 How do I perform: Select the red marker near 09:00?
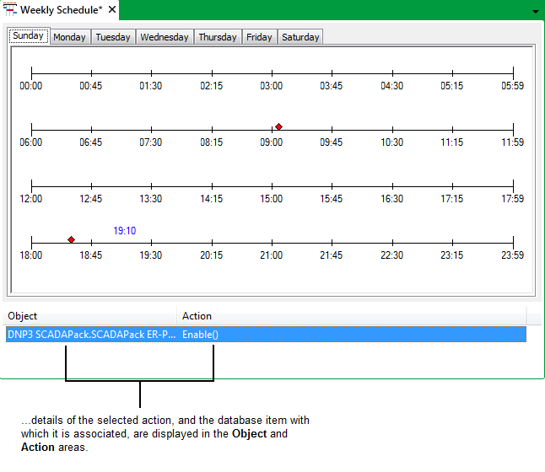pyautogui.click(x=278, y=126)
